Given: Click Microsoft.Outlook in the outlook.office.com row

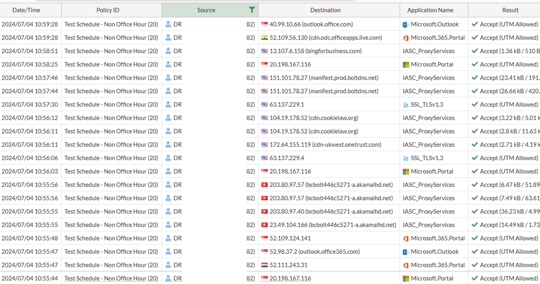Looking at the screenshot, I should [435, 24].
